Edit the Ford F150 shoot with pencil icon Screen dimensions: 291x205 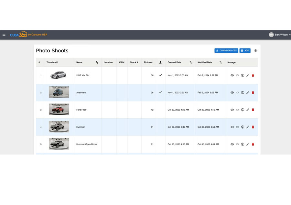248,110
